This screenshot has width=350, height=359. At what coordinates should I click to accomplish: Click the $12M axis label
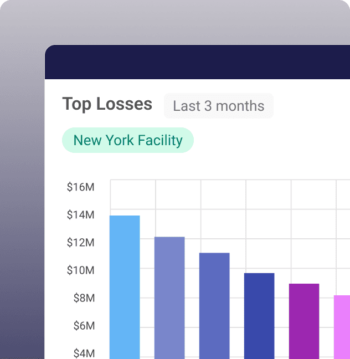[80, 243]
